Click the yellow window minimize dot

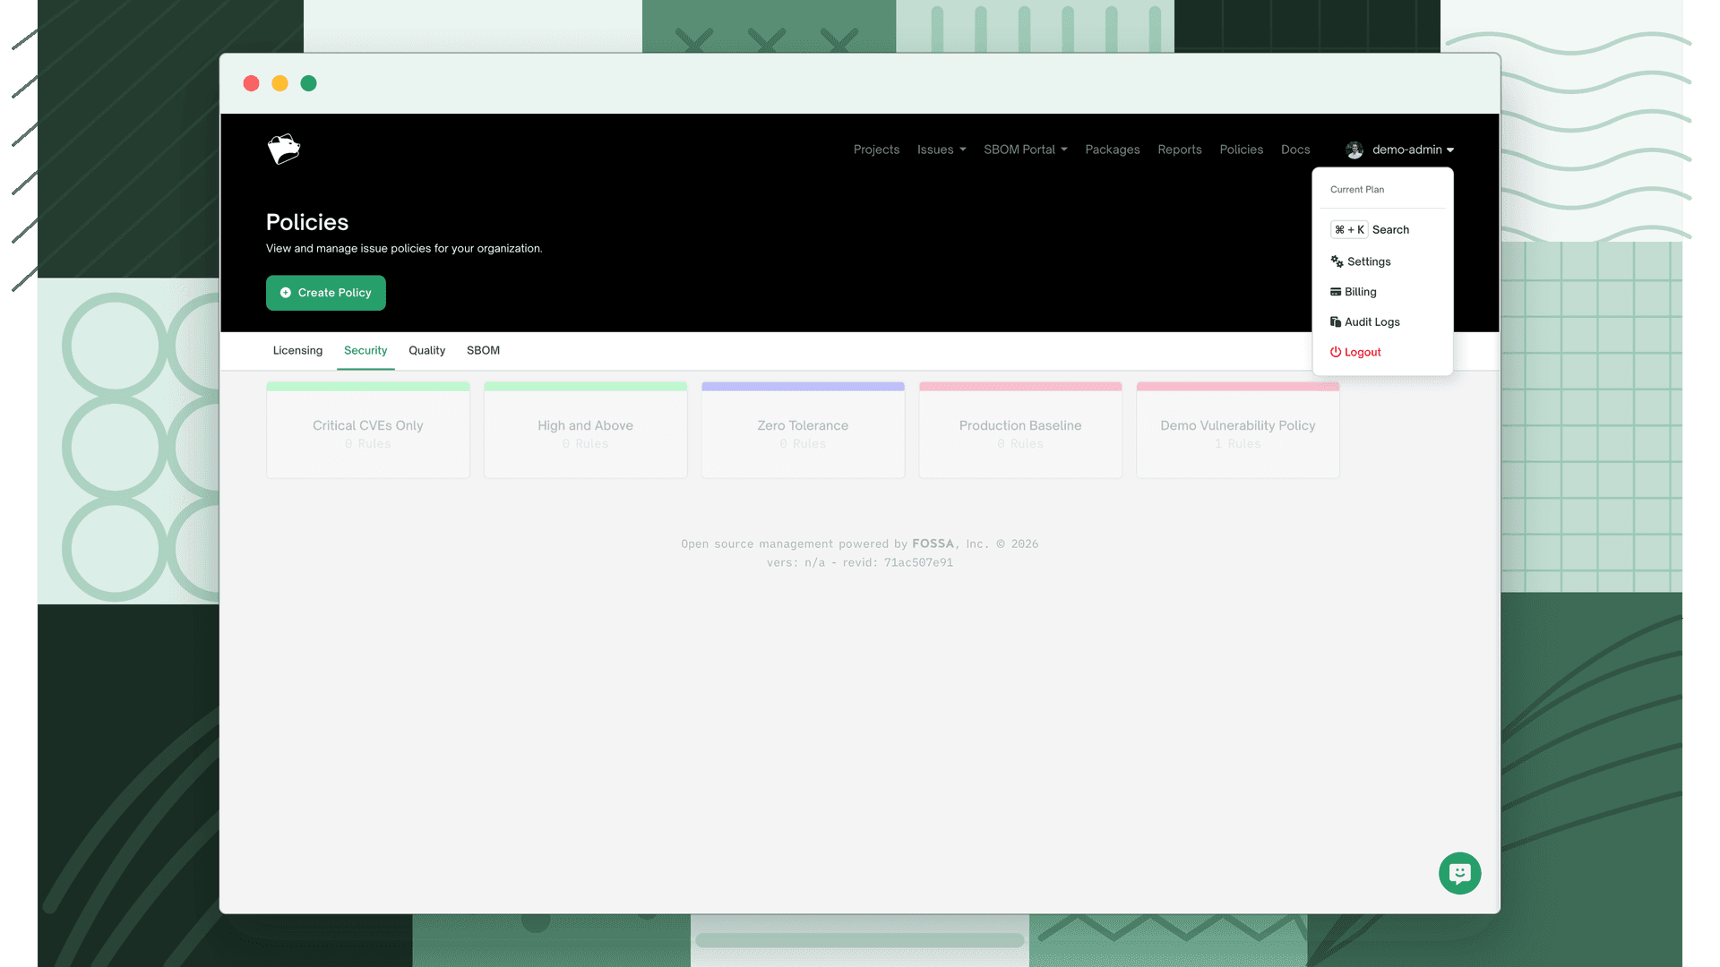point(280,83)
